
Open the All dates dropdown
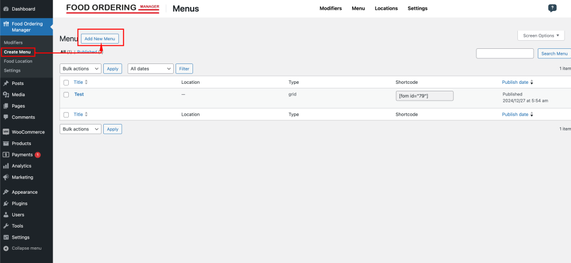tap(150, 69)
